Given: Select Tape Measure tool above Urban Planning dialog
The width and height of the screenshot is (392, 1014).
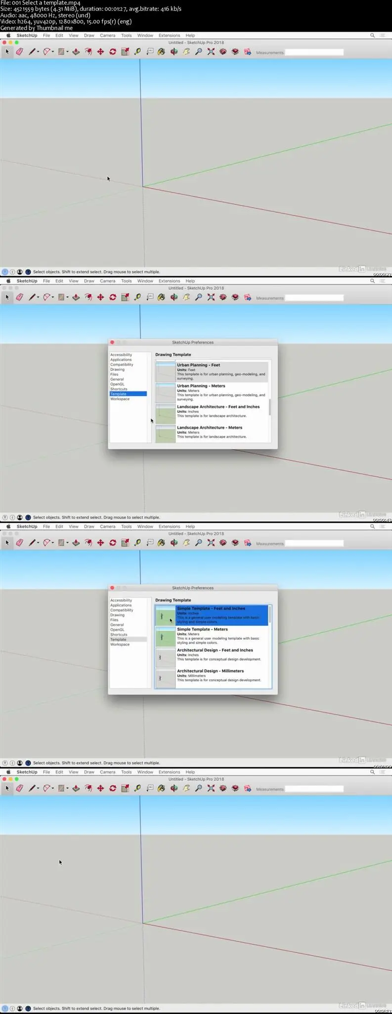Looking at the screenshot, I should (137, 297).
